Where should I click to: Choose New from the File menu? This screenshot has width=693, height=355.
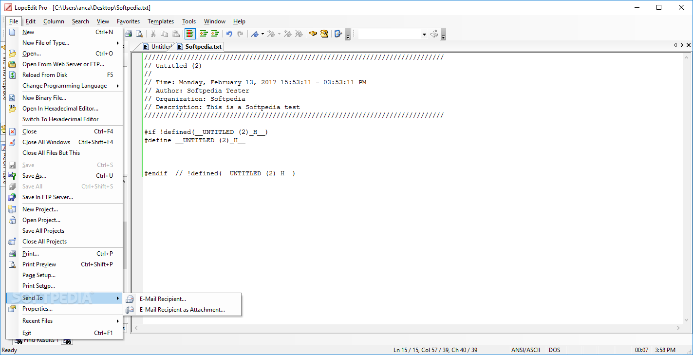coord(64,32)
